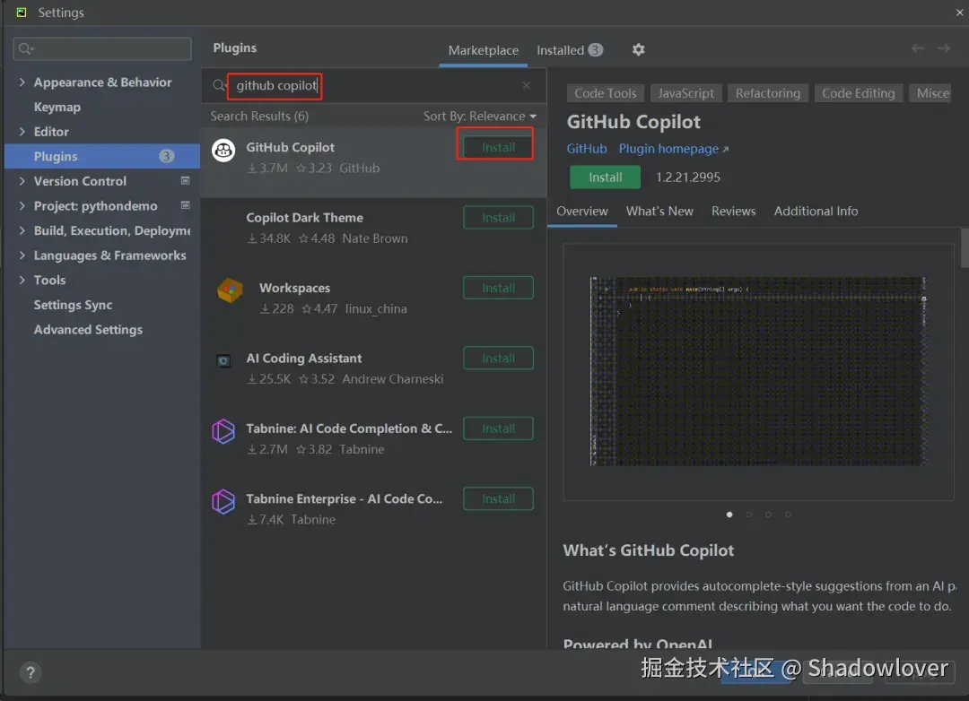Install the Tabnine Enterprise plugin

pos(498,499)
